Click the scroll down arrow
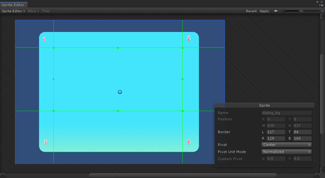Viewport: 325px width, 178px height. click(322, 170)
